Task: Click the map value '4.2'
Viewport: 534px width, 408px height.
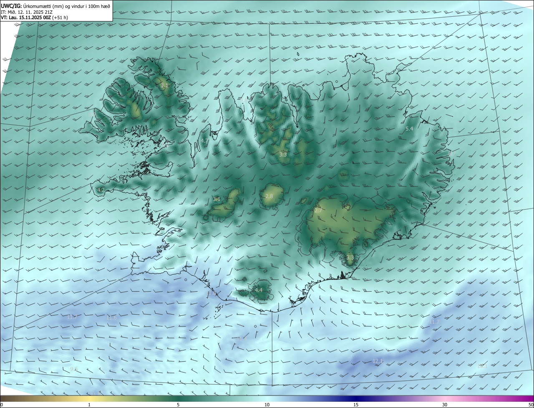Action: [x=101, y=190]
